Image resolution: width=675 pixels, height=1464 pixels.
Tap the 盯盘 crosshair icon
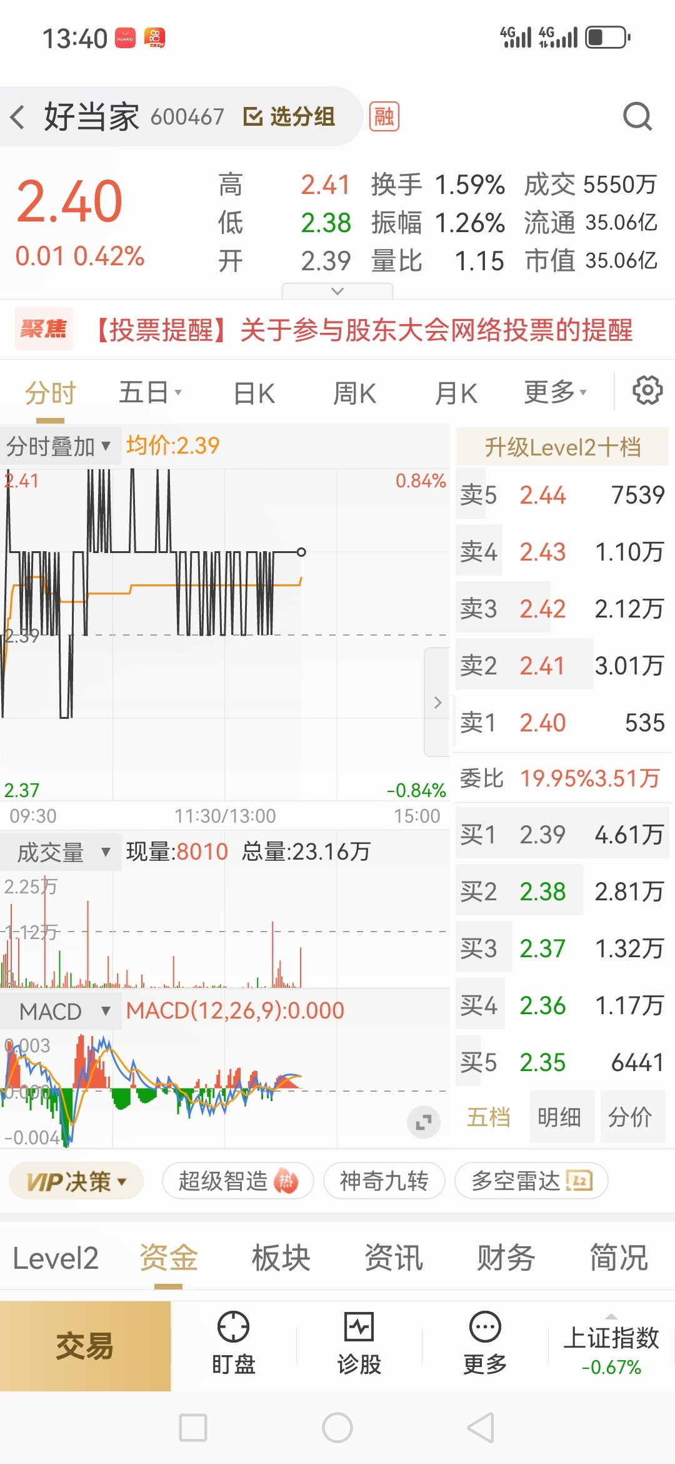pyautogui.click(x=233, y=1326)
